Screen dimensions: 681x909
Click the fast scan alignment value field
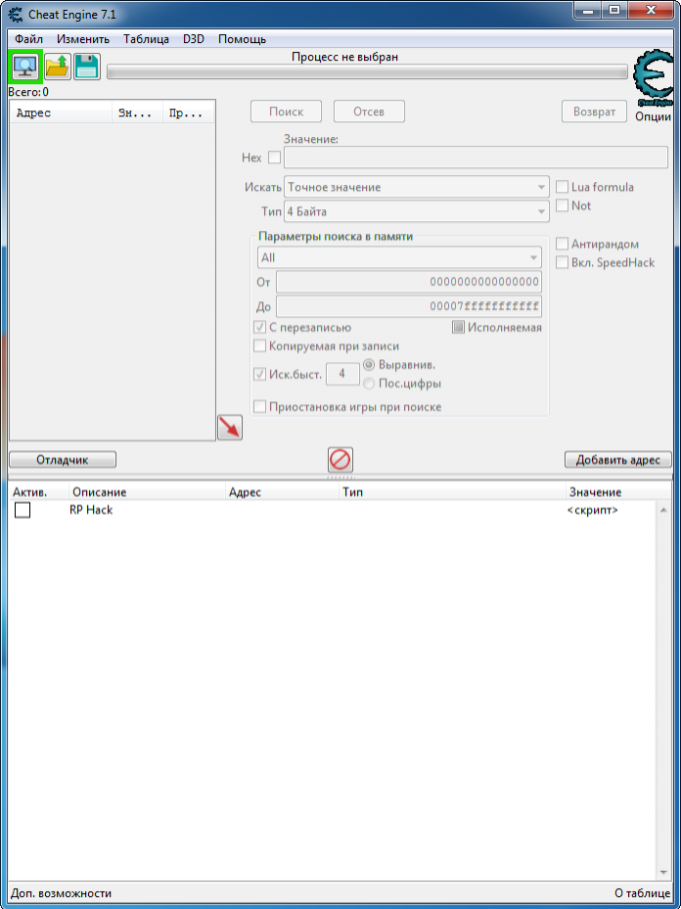[x=342, y=374]
